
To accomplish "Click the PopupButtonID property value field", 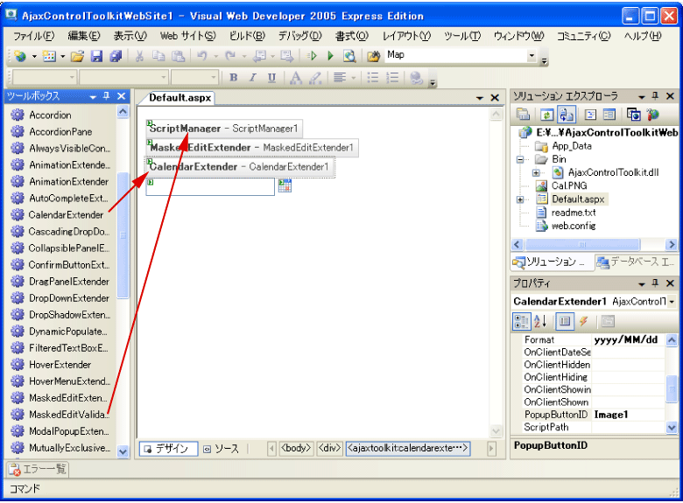I will [629, 416].
